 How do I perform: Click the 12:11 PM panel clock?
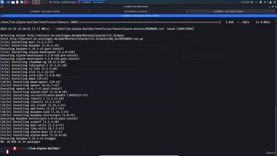[x=245, y=2]
